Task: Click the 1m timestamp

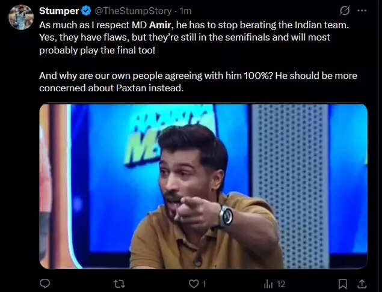Action: click(x=185, y=11)
